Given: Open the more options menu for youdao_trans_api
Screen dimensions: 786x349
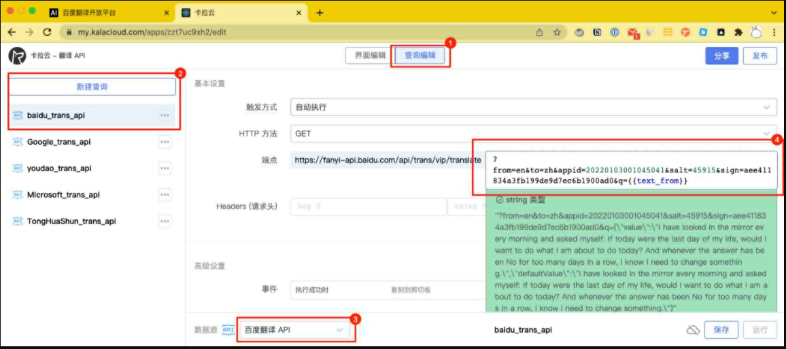Looking at the screenshot, I should click(165, 168).
